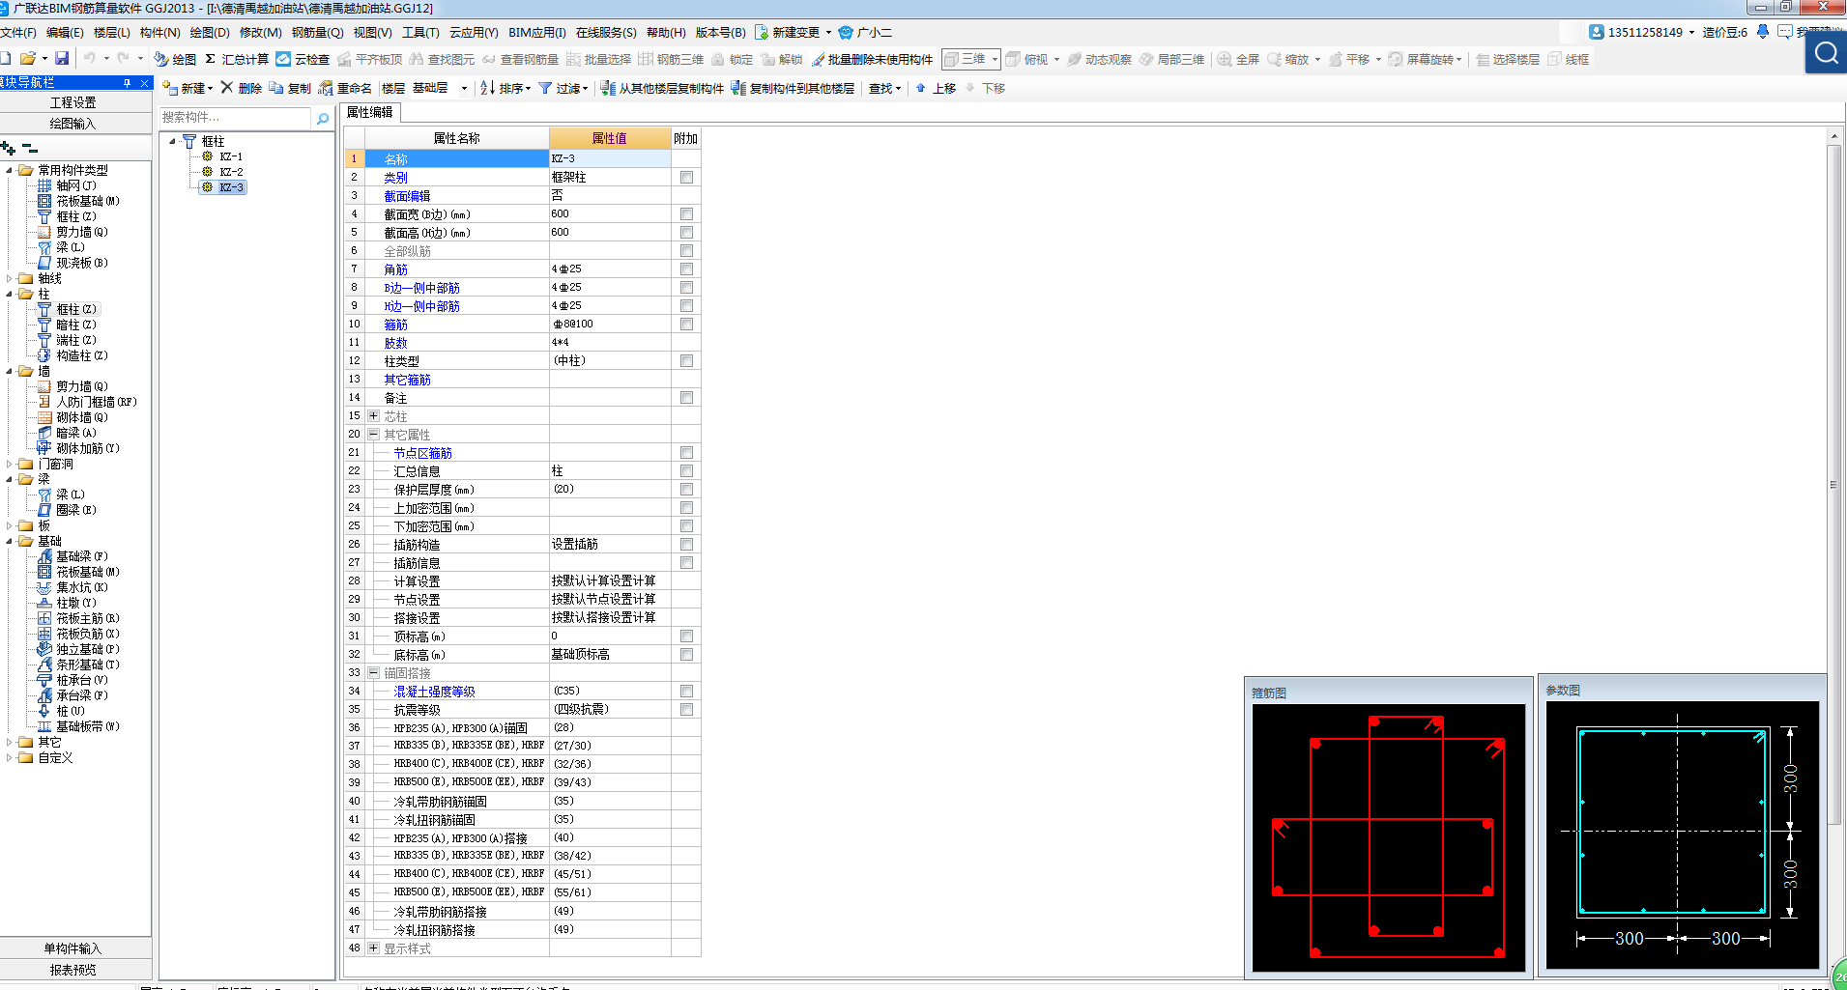
Task: Open the blue search button at top right
Action: (x=1826, y=52)
